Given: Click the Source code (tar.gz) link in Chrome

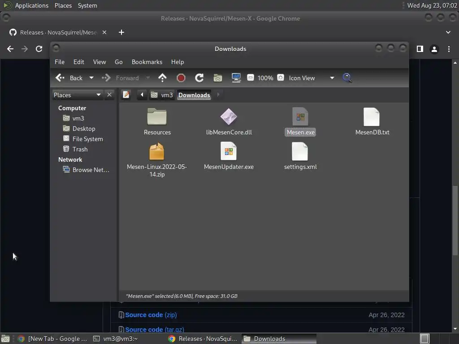Looking at the screenshot, I should pyautogui.click(x=155, y=329).
